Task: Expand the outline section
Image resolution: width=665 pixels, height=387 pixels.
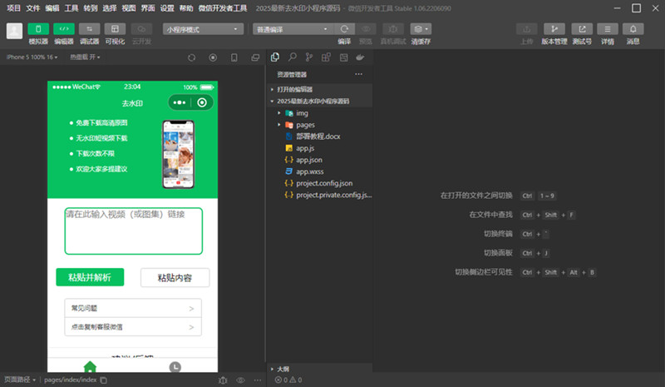Action: tap(320, 369)
